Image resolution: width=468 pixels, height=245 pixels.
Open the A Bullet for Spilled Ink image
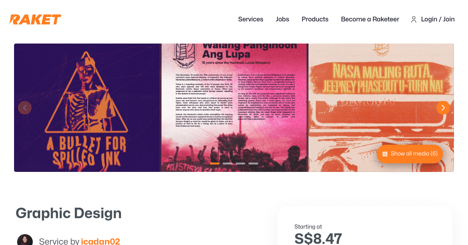point(87,108)
